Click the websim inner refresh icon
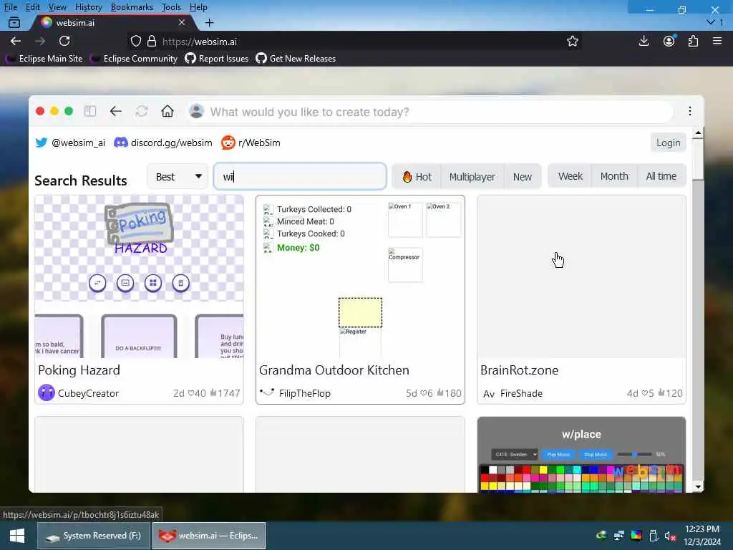Viewport: 733px width, 550px height. [142, 111]
